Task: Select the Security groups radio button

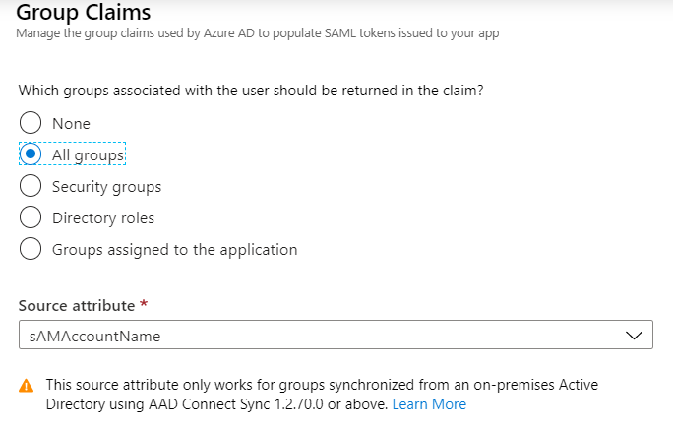Action: coord(31,187)
